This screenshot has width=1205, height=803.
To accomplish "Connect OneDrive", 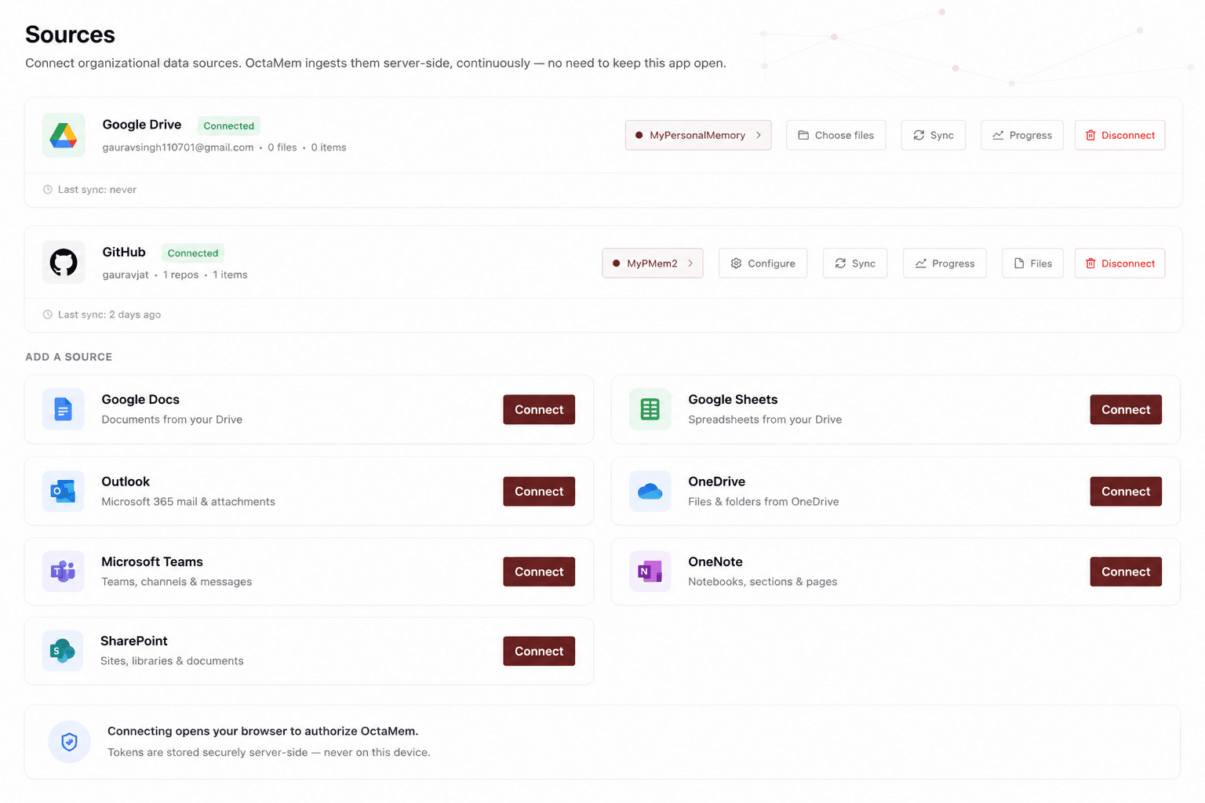I will (x=1126, y=491).
